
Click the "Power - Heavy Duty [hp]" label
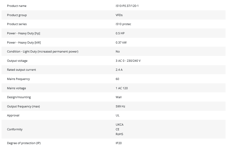coord(23,33)
